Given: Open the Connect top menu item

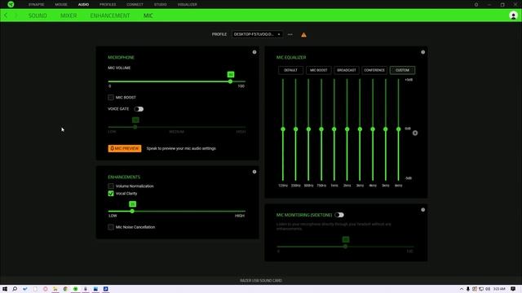Looking at the screenshot, I should click(x=135, y=5).
